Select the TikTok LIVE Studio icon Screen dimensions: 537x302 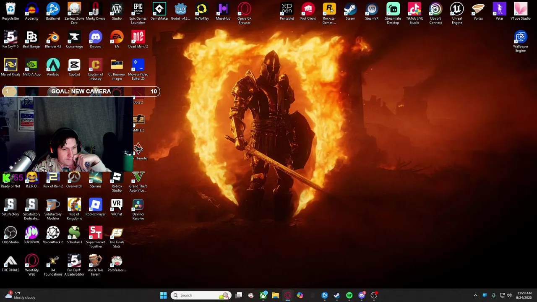[414, 13]
